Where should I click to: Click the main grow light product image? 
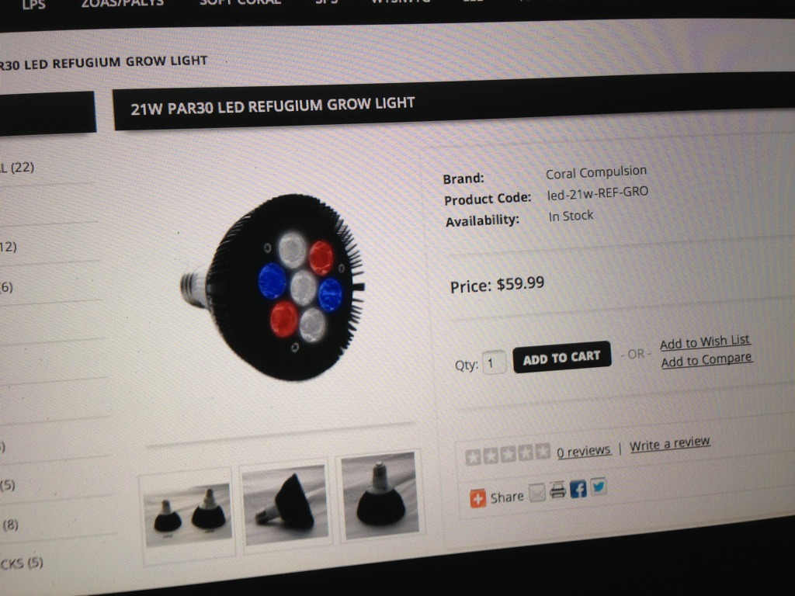tap(274, 288)
